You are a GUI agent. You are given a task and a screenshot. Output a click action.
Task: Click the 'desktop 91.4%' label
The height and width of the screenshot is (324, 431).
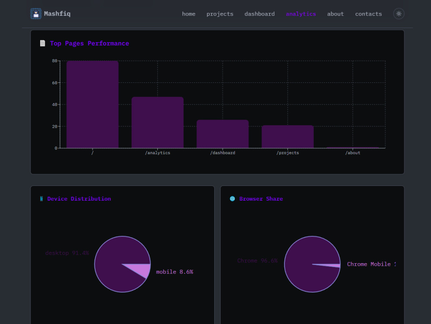[67, 253]
